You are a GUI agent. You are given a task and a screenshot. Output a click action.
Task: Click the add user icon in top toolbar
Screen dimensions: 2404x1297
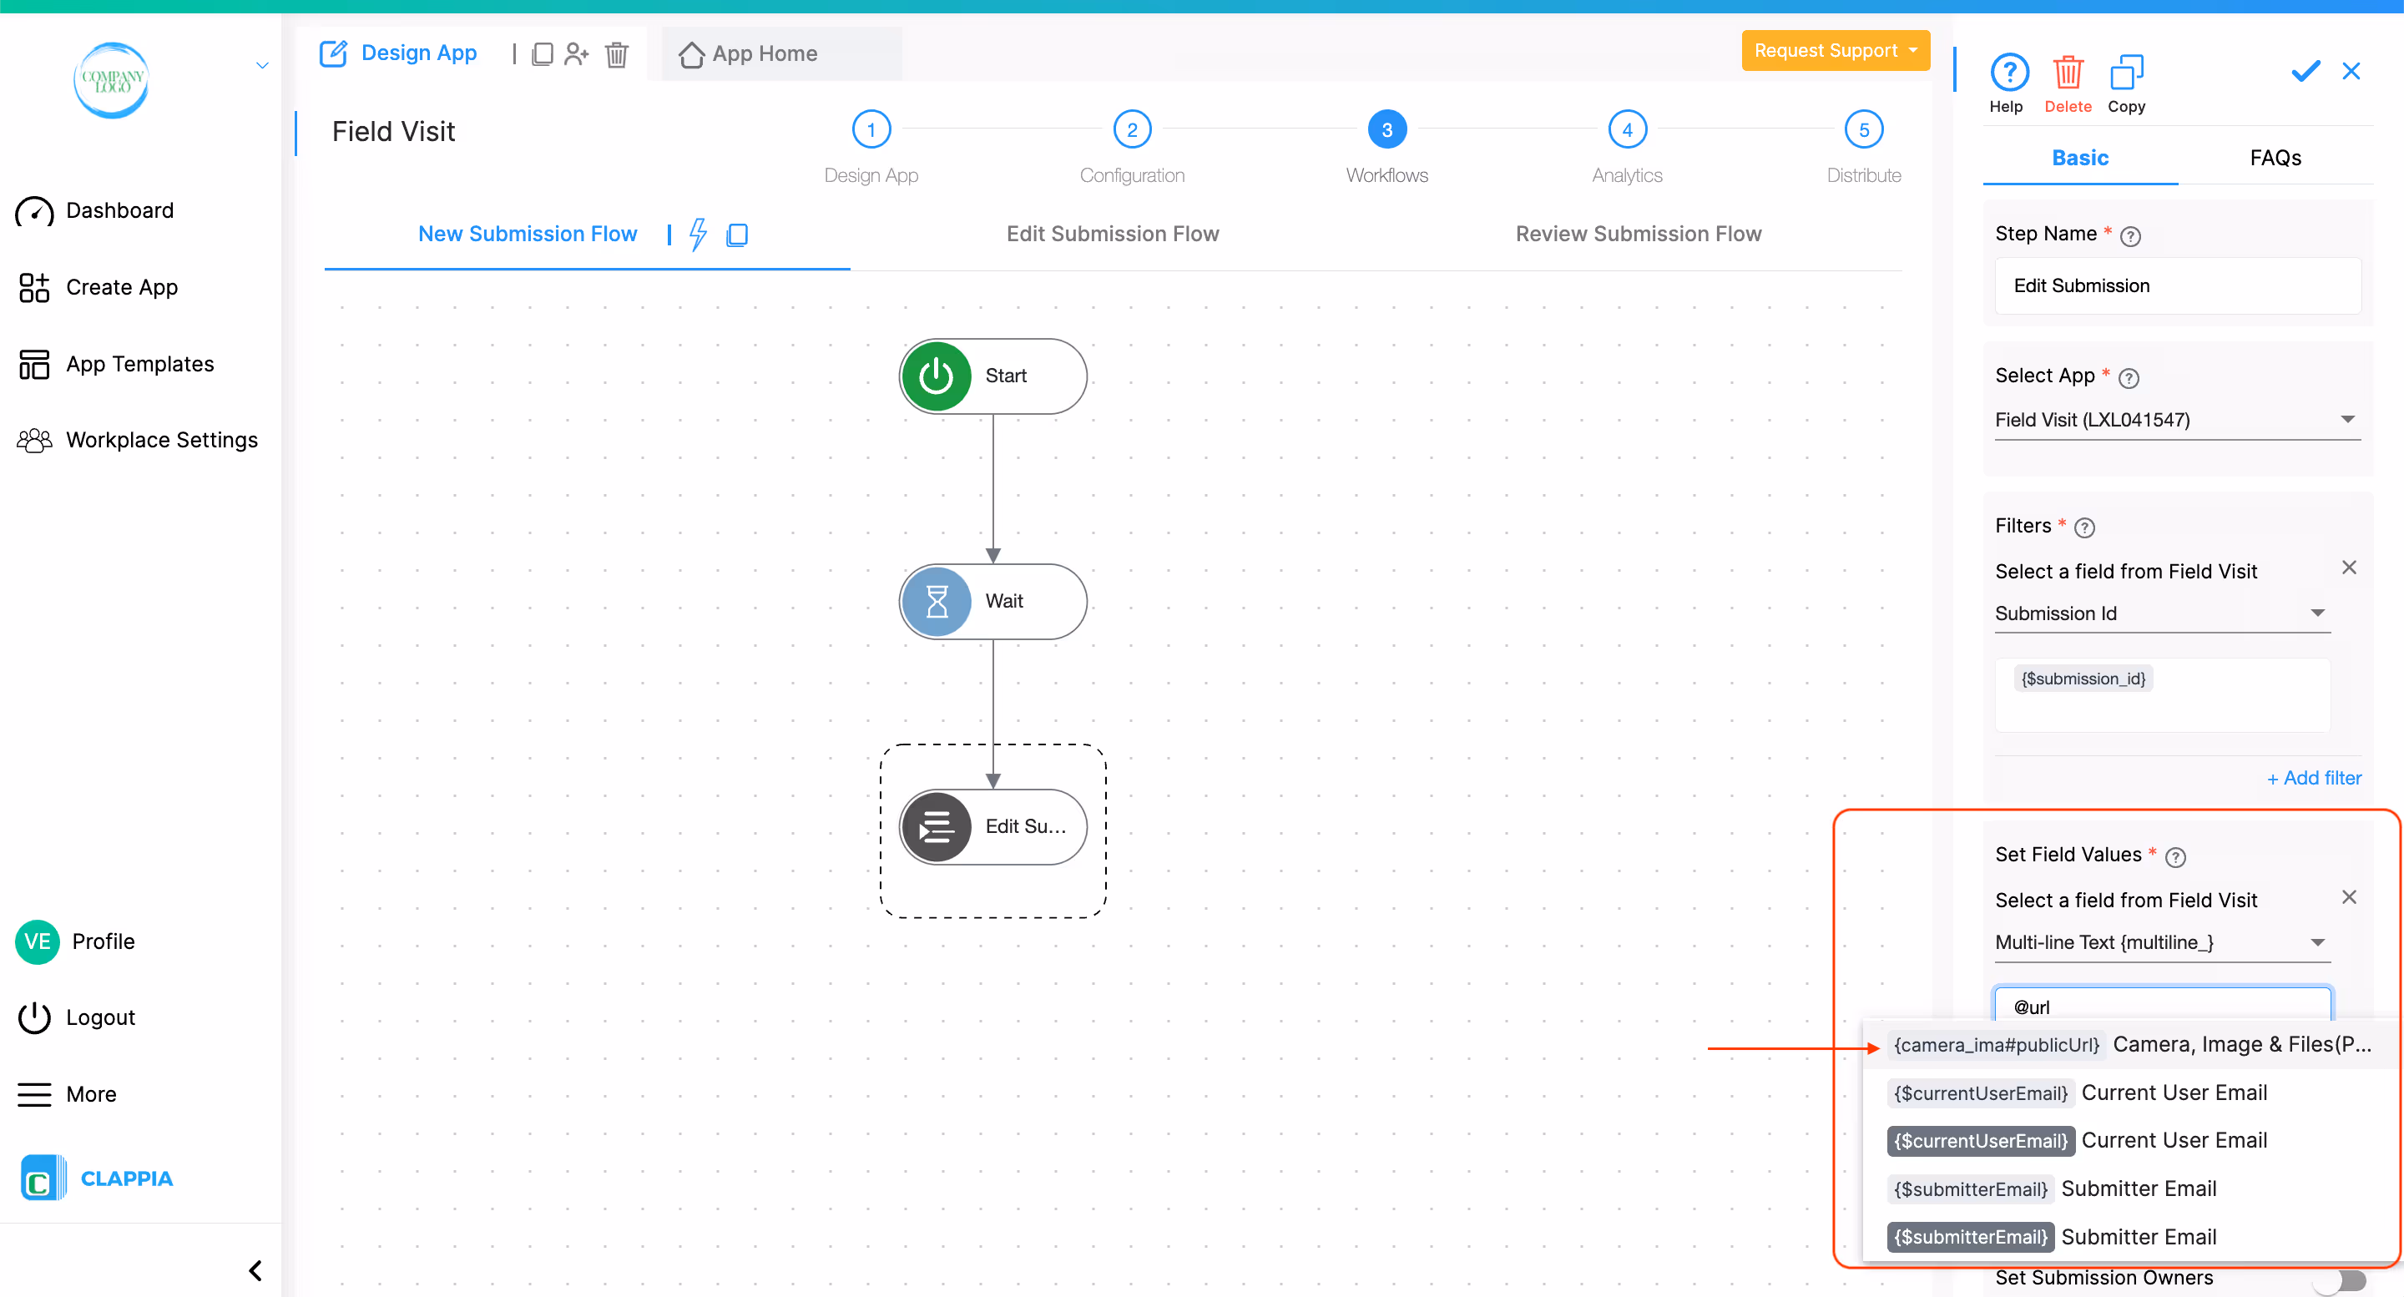(x=577, y=54)
